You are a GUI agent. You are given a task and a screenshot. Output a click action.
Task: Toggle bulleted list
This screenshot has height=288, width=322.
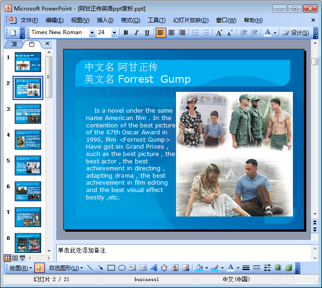click(x=206, y=33)
